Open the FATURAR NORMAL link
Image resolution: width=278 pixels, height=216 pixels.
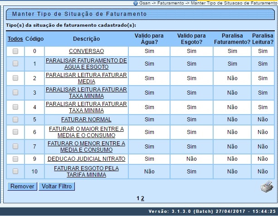pos(86,120)
